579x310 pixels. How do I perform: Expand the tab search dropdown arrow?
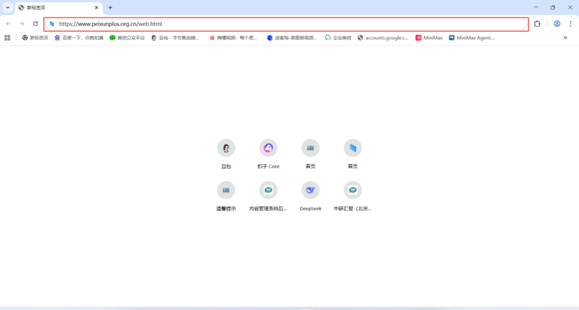point(8,8)
